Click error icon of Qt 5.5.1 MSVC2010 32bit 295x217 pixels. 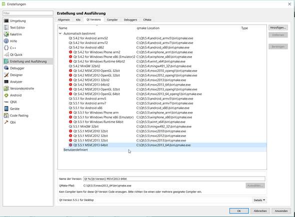click(70, 131)
